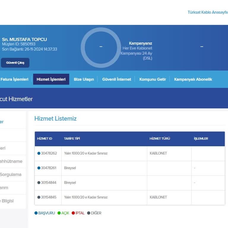
Task: Go to Güvenli İnternet menu
Action: point(117,79)
